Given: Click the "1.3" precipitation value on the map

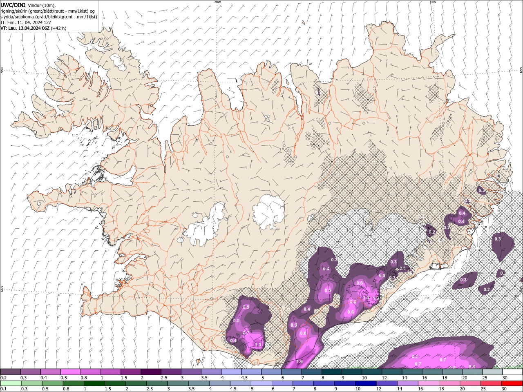Looking at the screenshot, I should tap(258, 345).
